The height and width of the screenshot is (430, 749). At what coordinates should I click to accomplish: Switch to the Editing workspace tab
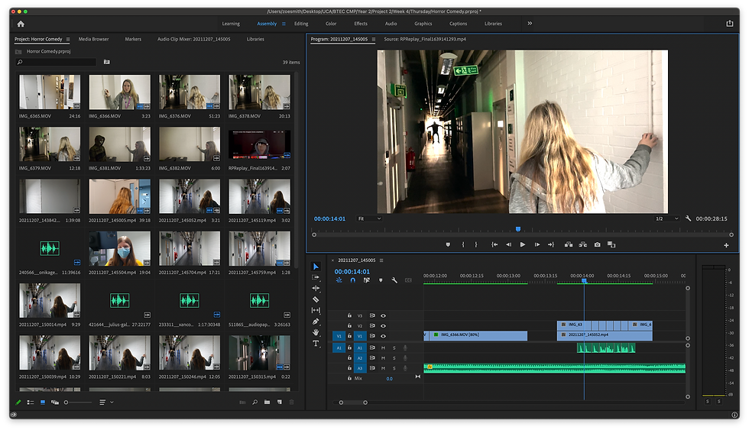click(301, 24)
